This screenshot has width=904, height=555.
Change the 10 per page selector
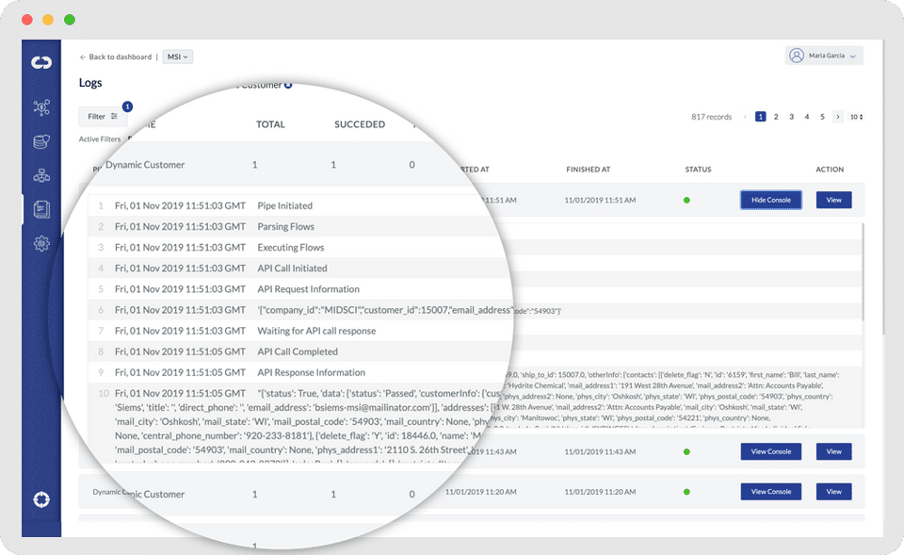coord(856,117)
